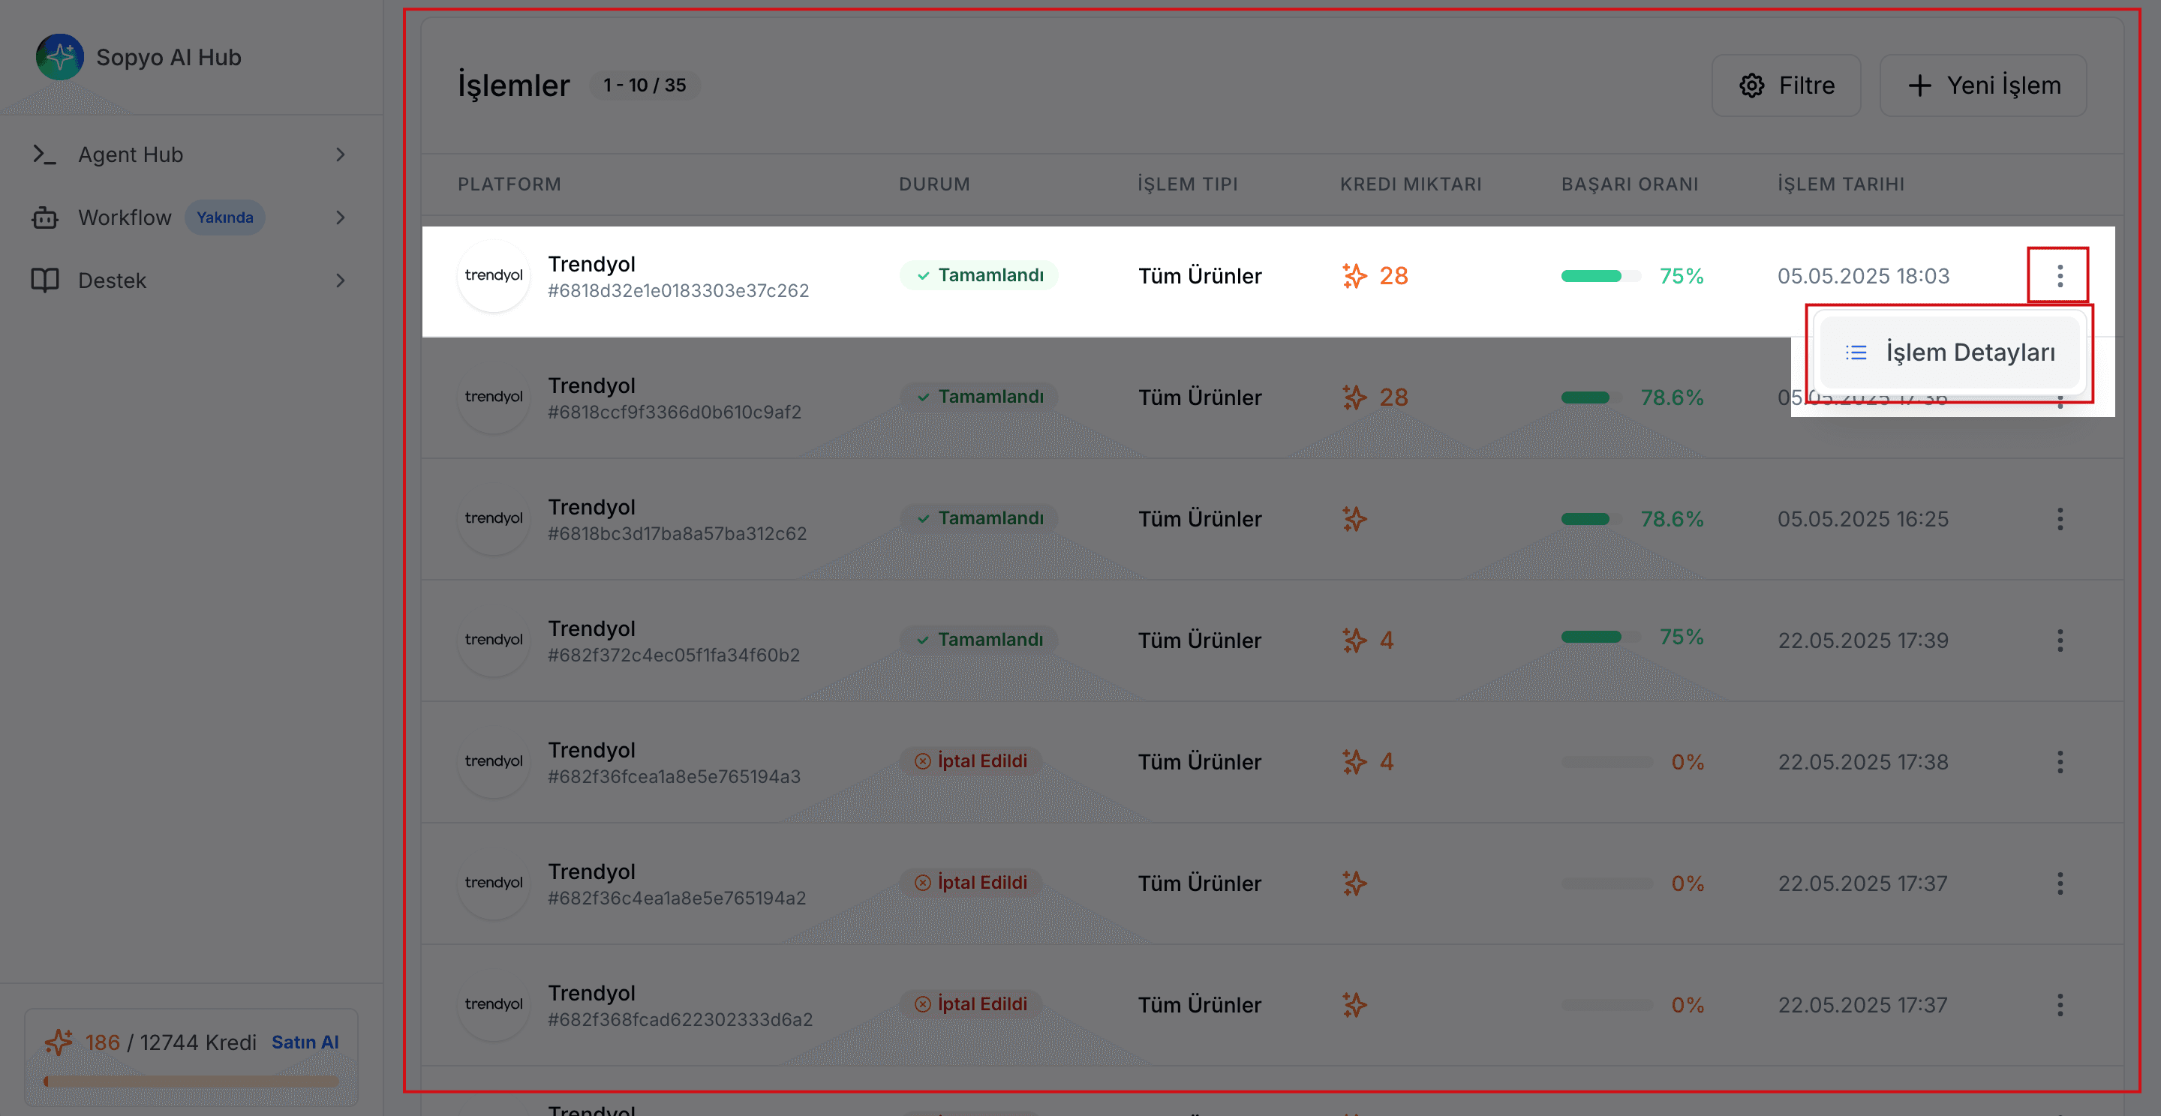The image size is (2161, 1116).
Task: Click the trendyol logo of row #6818ccf9f3366d0b610c9af2
Action: (493, 397)
